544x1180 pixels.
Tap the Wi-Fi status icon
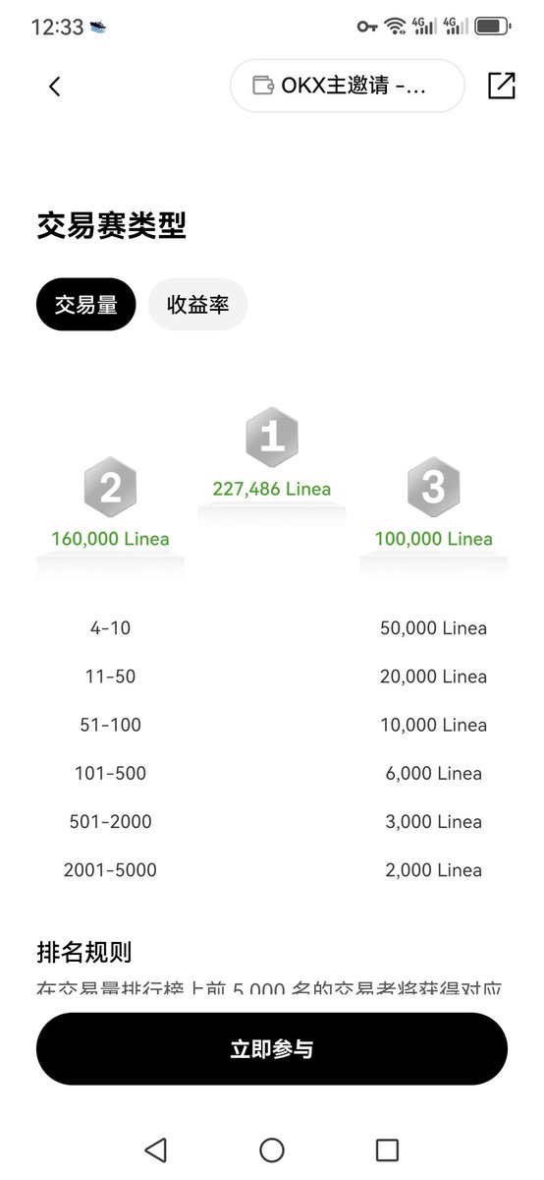(396, 27)
